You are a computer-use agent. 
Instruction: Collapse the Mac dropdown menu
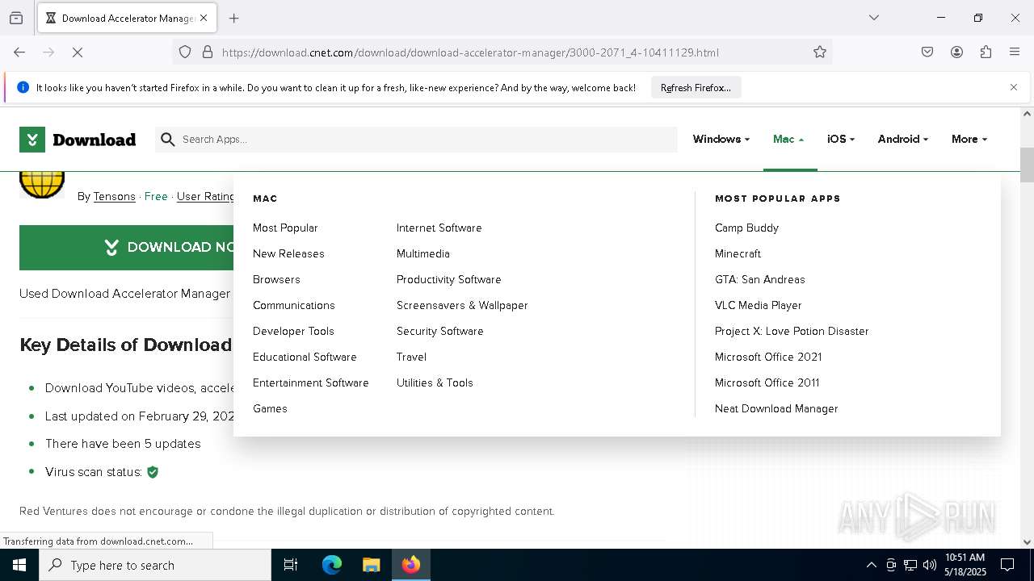coord(788,139)
